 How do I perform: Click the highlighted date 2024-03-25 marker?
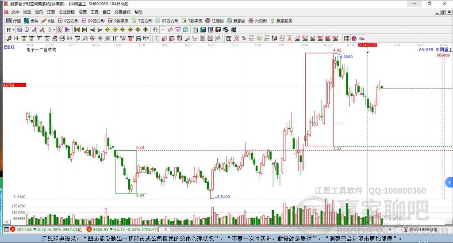[x=368, y=45]
